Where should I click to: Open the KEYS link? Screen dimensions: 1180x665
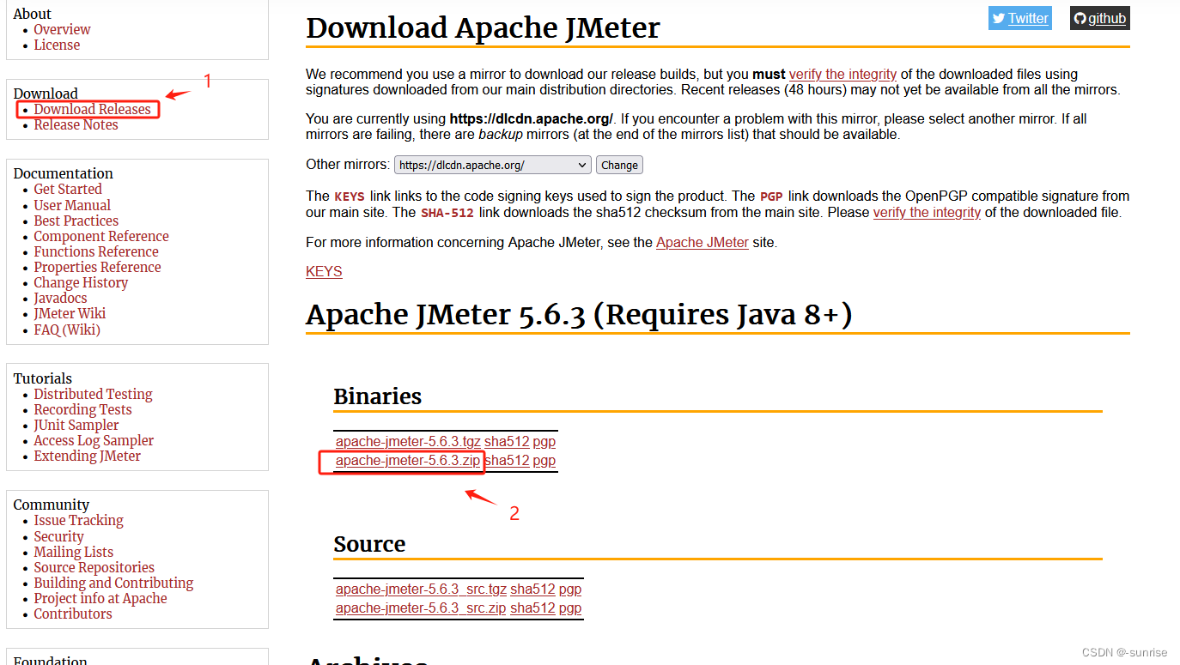point(324,271)
